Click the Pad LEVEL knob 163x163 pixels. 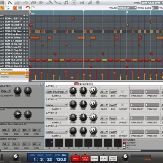coord(18,114)
